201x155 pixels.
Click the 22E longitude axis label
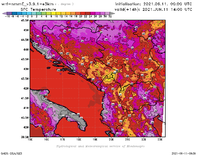click(144, 139)
